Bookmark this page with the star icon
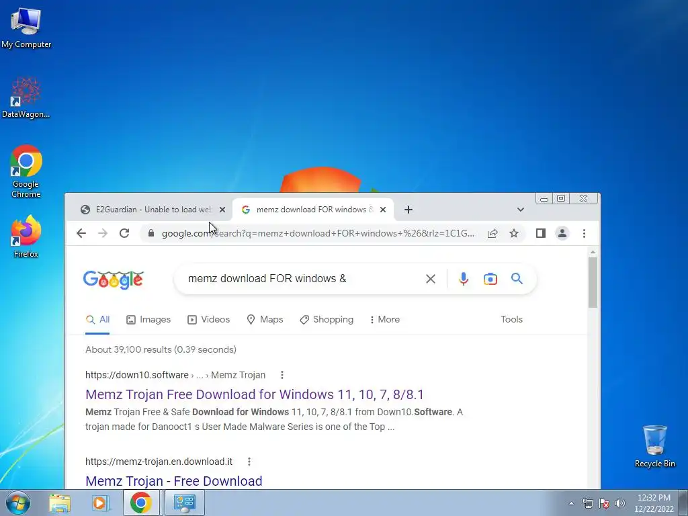The image size is (688, 516). [x=514, y=233]
